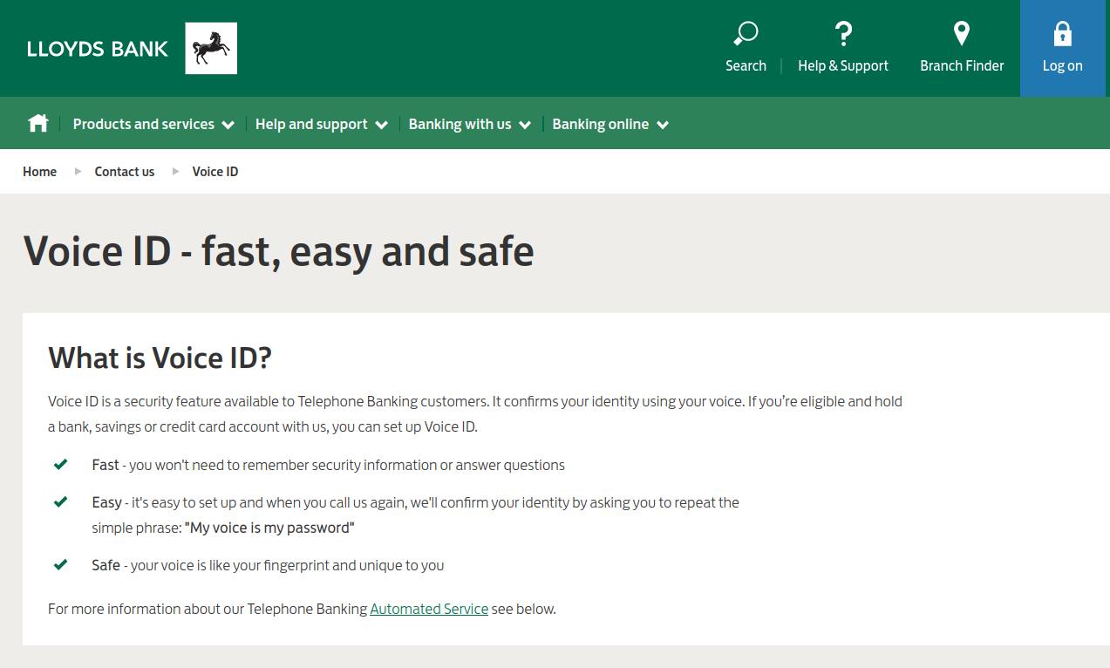Expand Banking online chevron
The height and width of the screenshot is (668, 1110).
(x=663, y=125)
